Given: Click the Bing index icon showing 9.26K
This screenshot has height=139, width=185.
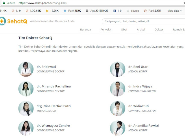Looking at the screenshot, I should point(47,11).
